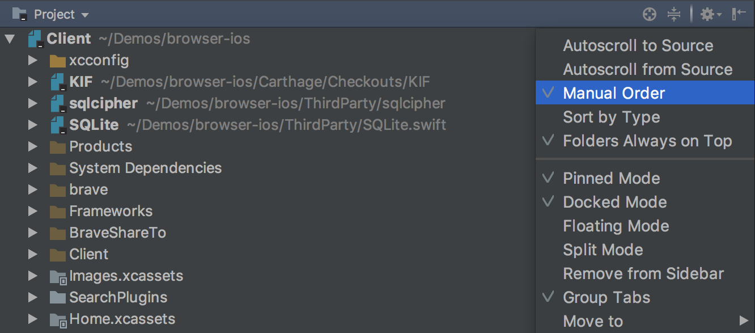Click the xcconfig folder icon

point(57,61)
